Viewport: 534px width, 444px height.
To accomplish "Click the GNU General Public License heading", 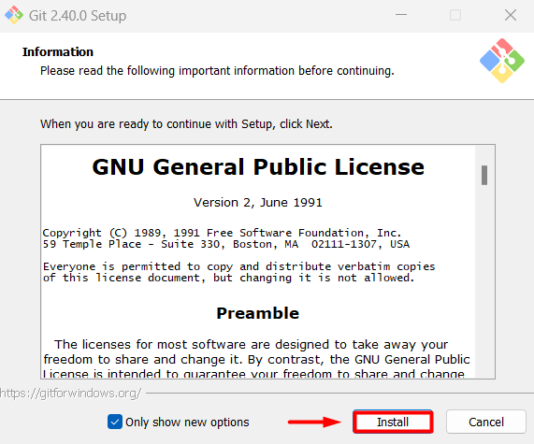I will point(258,167).
